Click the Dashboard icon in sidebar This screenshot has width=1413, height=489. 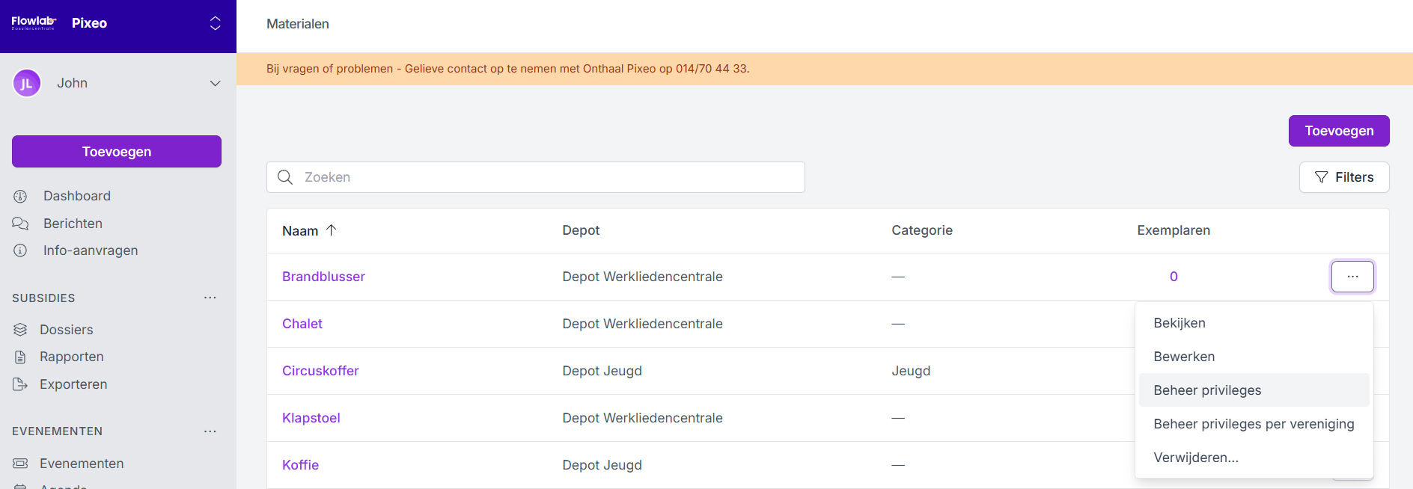coord(20,196)
